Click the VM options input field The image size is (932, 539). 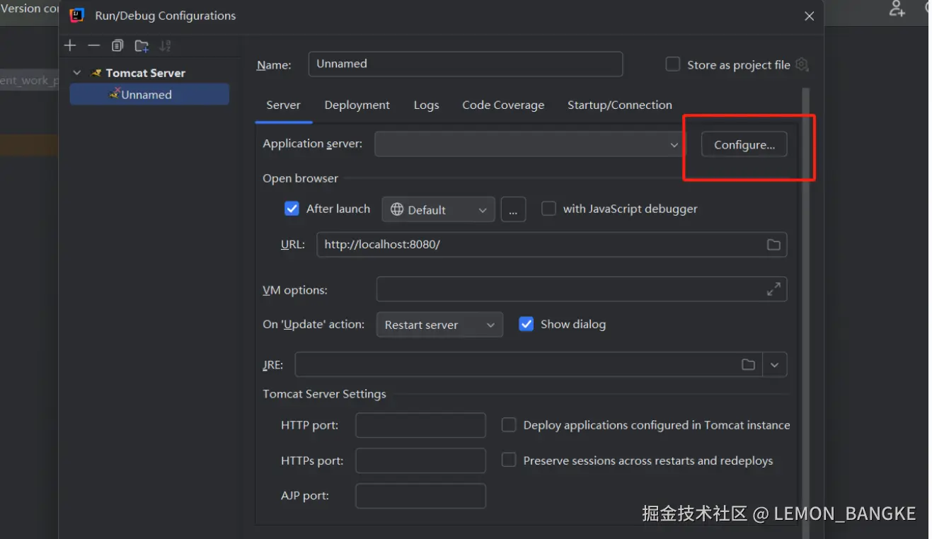point(582,289)
